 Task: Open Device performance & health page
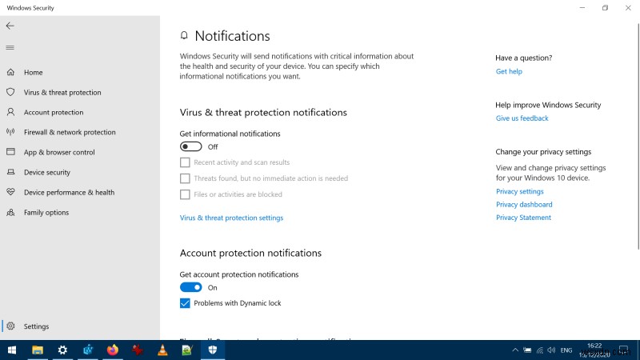click(x=69, y=192)
